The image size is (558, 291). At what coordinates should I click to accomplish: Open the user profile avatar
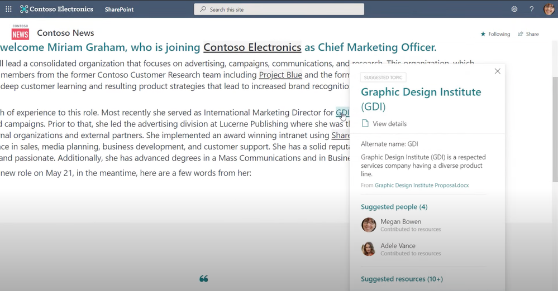pos(549,9)
